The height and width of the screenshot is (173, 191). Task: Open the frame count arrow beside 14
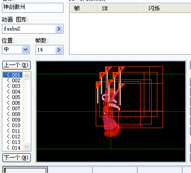click(x=59, y=50)
